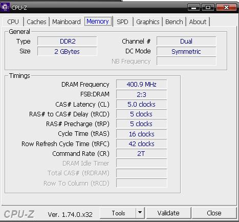The image size is (239, 222).
Task: Select the SPD tab
Action: click(x=122, y=22)
